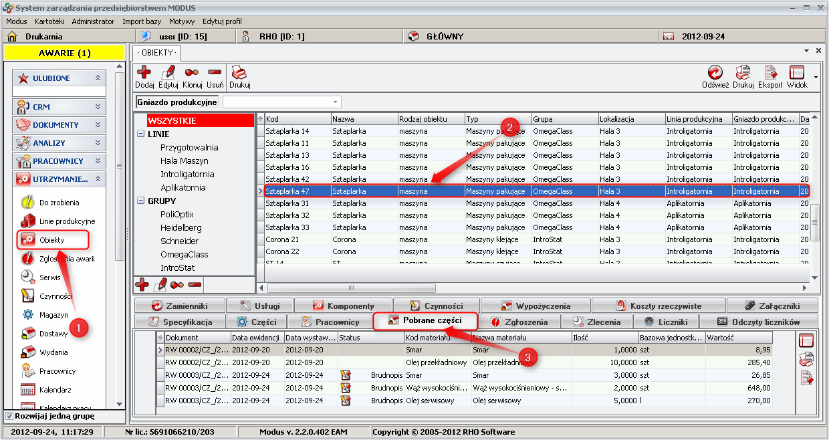Switch to the Zgłoszenia tab

520,322
